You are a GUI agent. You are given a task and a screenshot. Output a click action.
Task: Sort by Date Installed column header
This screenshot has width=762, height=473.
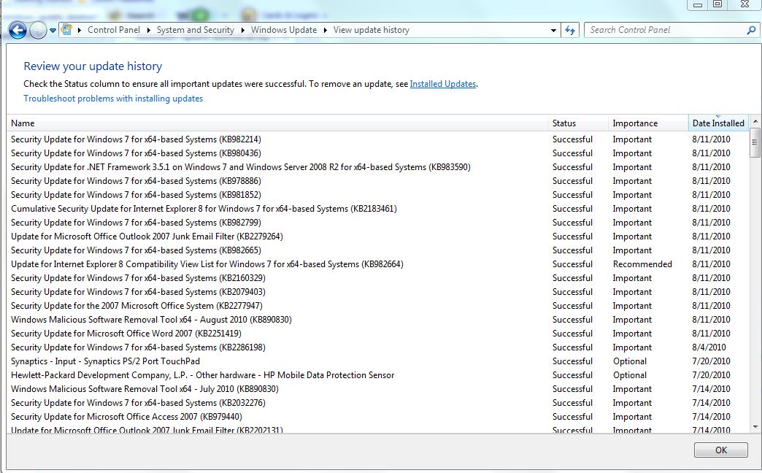[x=718, y=123]
